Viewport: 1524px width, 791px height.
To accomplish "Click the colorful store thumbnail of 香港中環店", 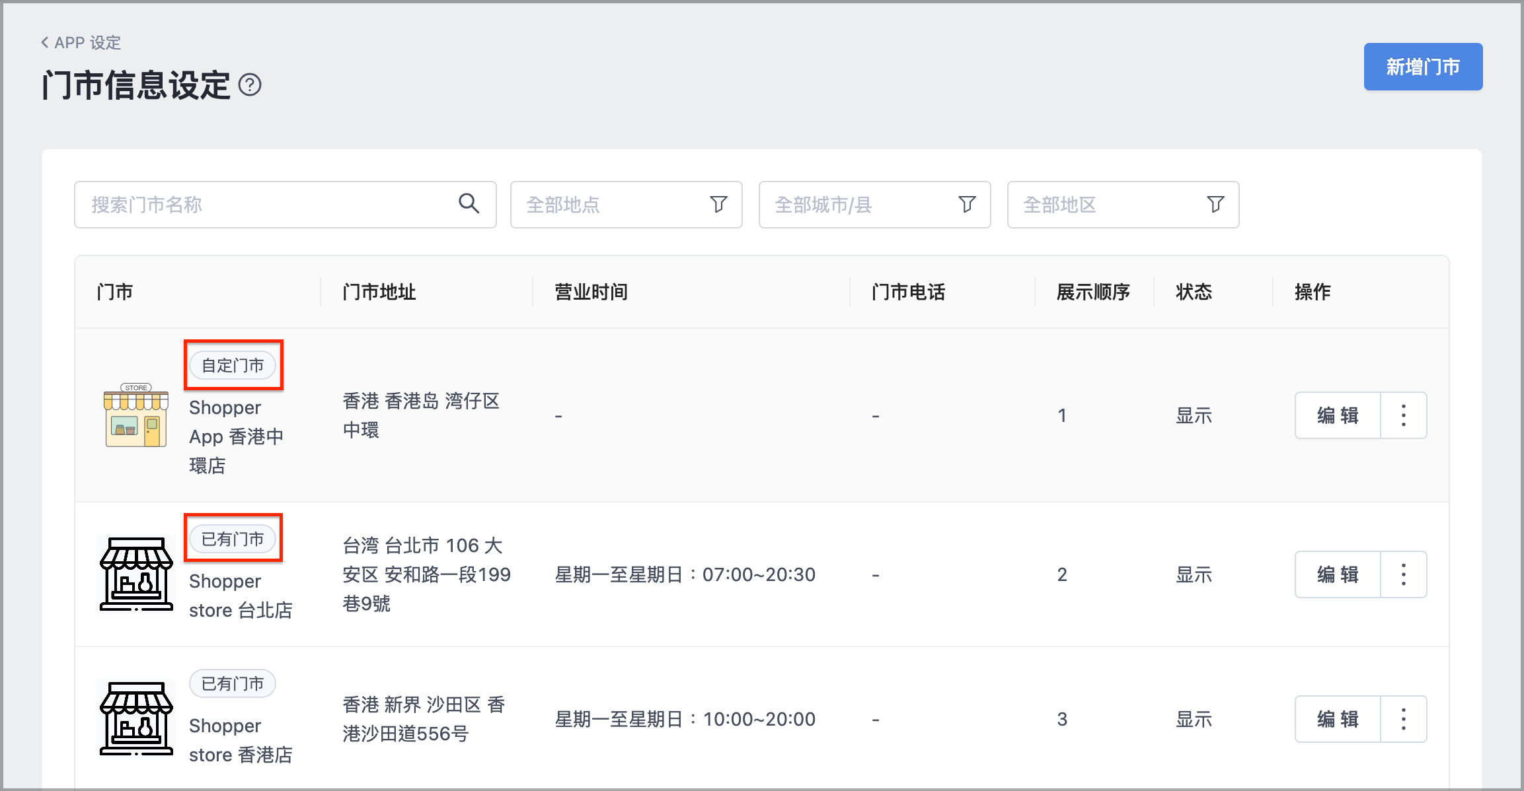I will 136,415.
